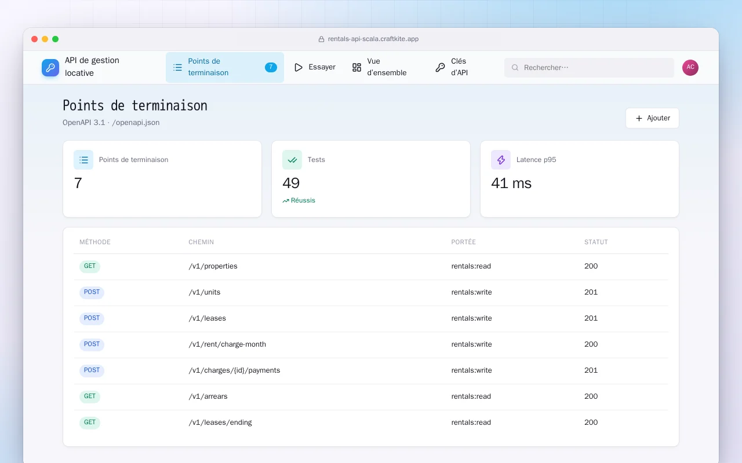Focus the Rechercher search field
This screenshot has height=463, width=742.
pyautogui.click(x=589, y=68)
